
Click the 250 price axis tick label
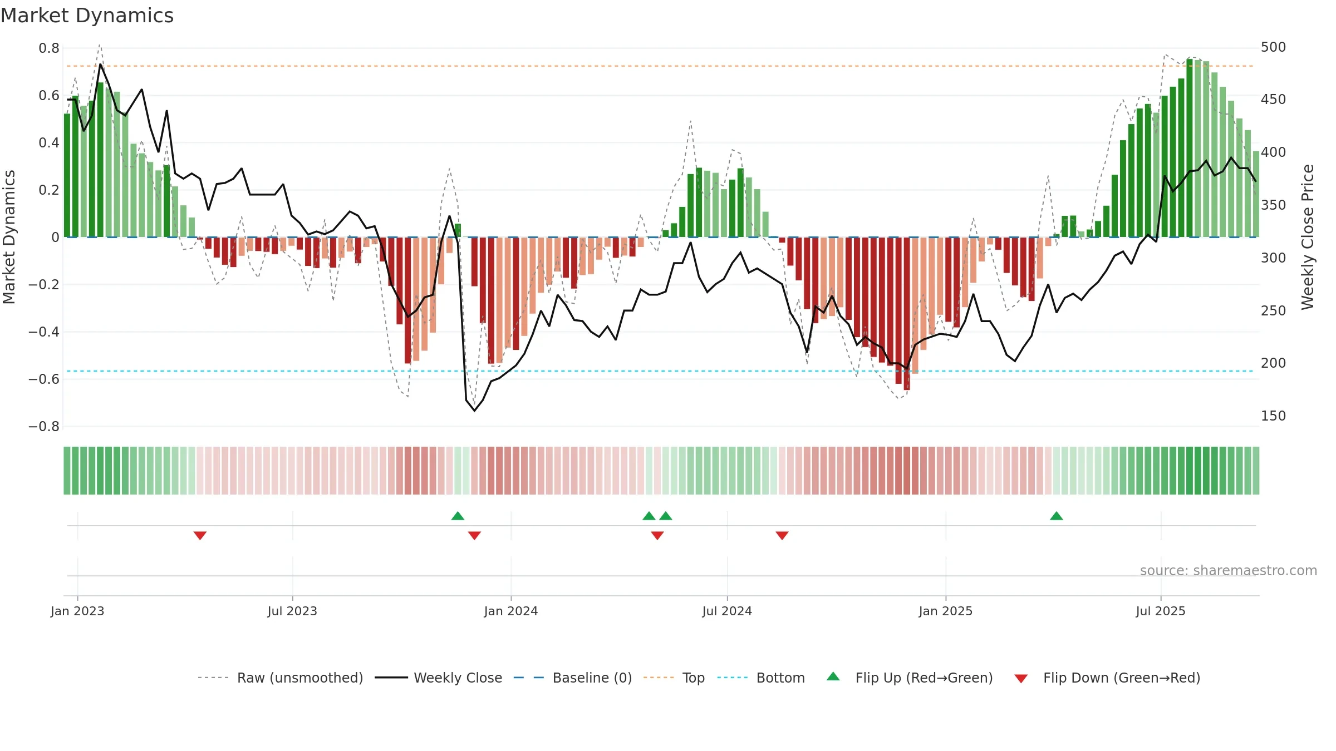1274,310
